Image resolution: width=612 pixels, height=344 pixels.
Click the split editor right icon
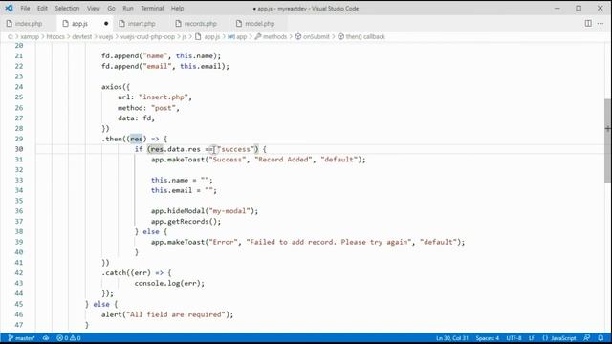pyautogui.click(x=588, y=23)
